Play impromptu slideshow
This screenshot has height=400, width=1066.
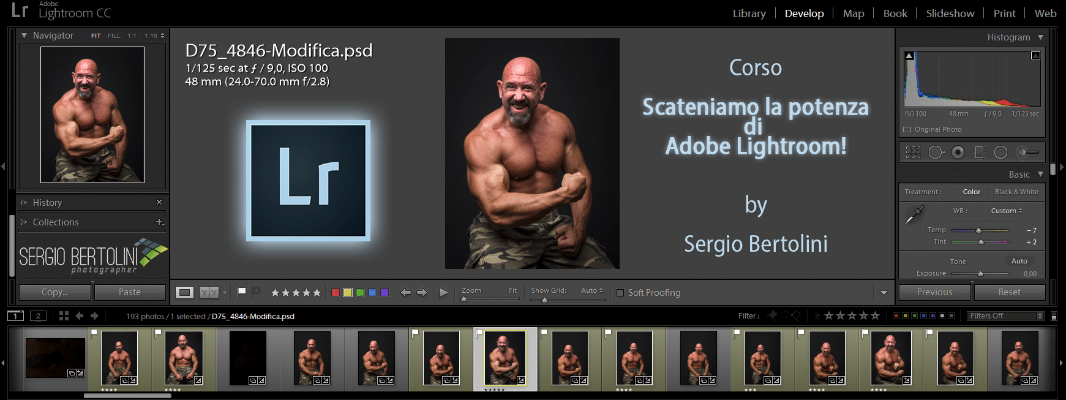pyautogui.click(x=444, y=293)
